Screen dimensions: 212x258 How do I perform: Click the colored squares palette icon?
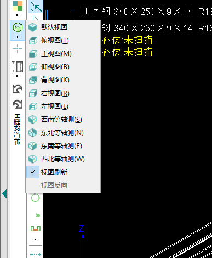(18, 6)
